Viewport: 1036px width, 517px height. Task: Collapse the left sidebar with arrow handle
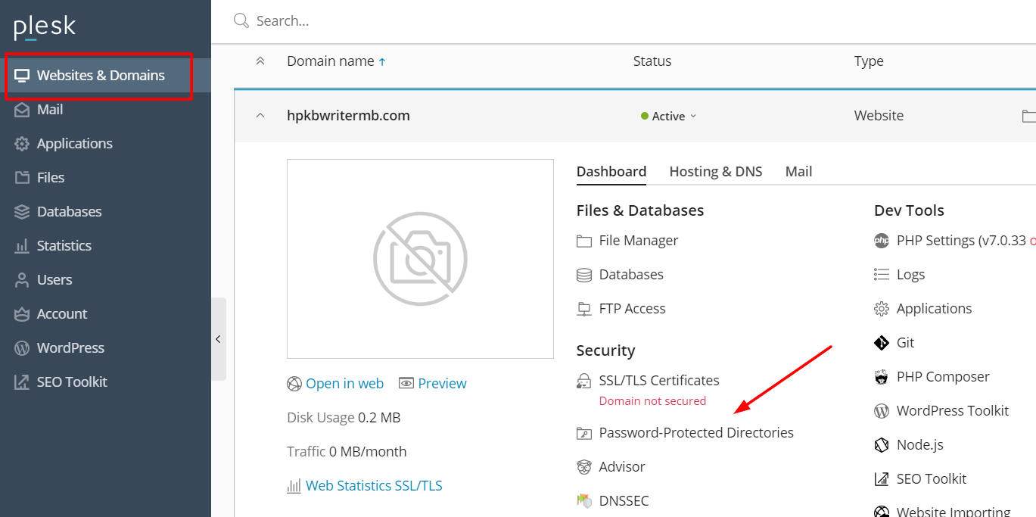218,339
